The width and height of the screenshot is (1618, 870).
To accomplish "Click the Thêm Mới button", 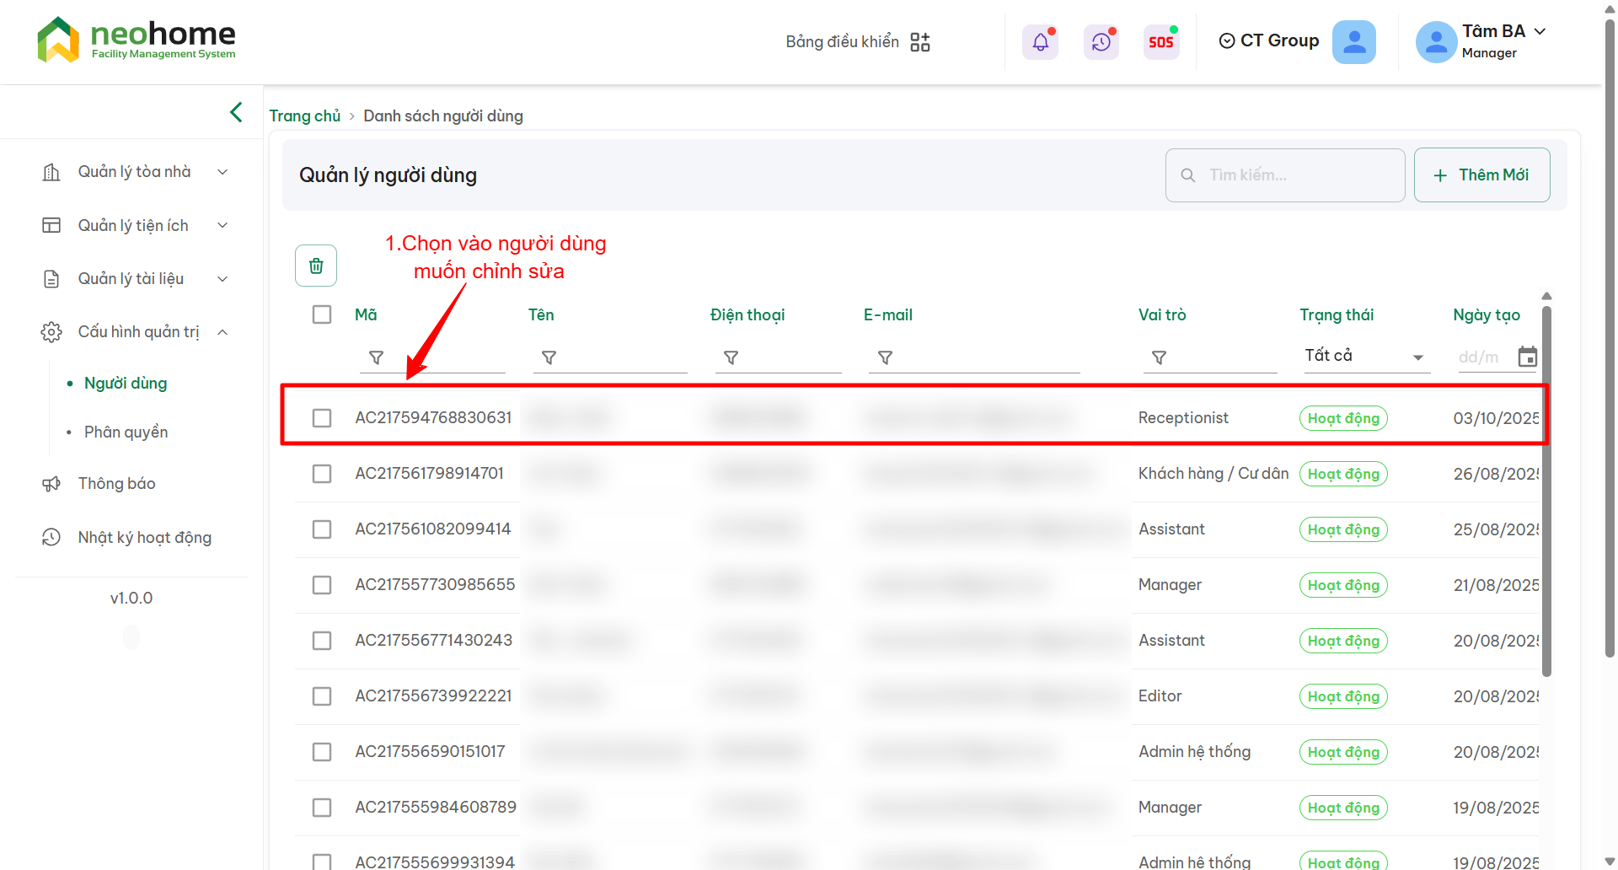I will 1481,175.
